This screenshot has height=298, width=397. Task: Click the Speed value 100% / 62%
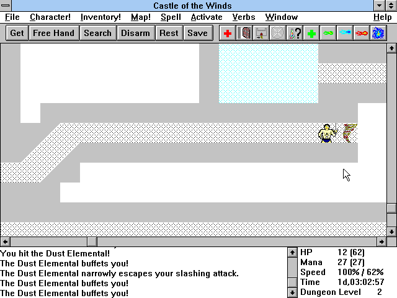tap(360, 272)
